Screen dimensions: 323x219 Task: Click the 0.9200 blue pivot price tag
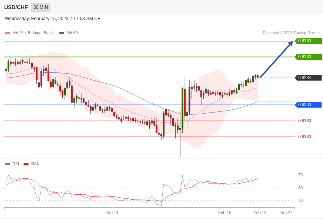309,105
